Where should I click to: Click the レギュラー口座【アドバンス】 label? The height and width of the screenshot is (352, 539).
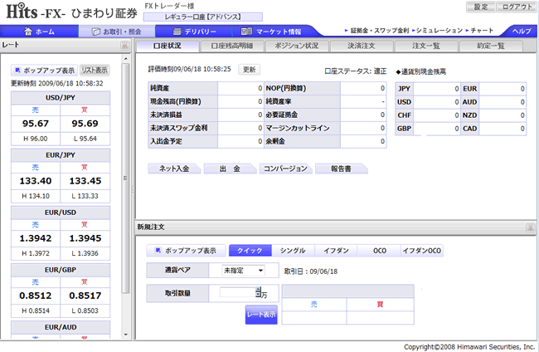click(203, 17)
